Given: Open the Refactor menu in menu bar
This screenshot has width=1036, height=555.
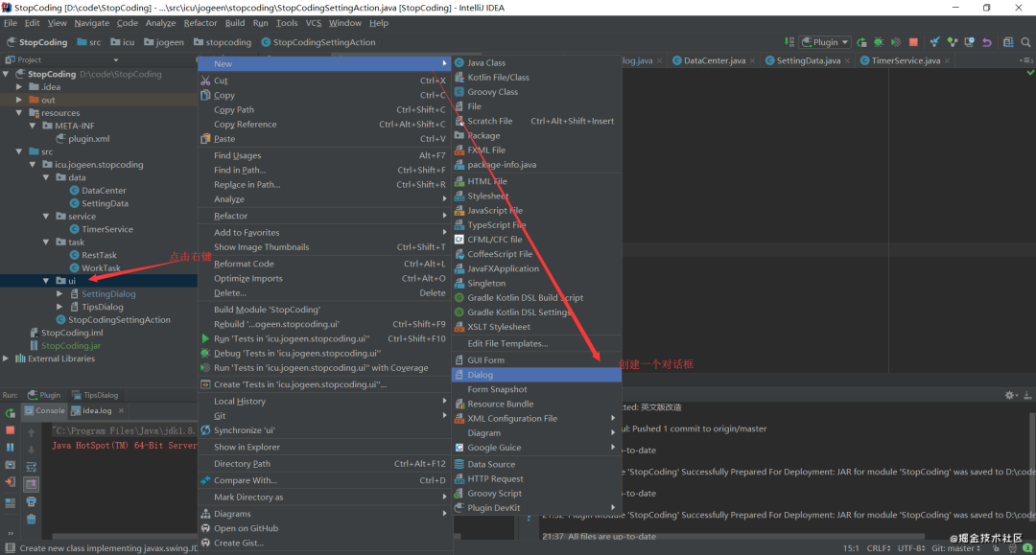Looking at the screenshot, I should [200, 23].
